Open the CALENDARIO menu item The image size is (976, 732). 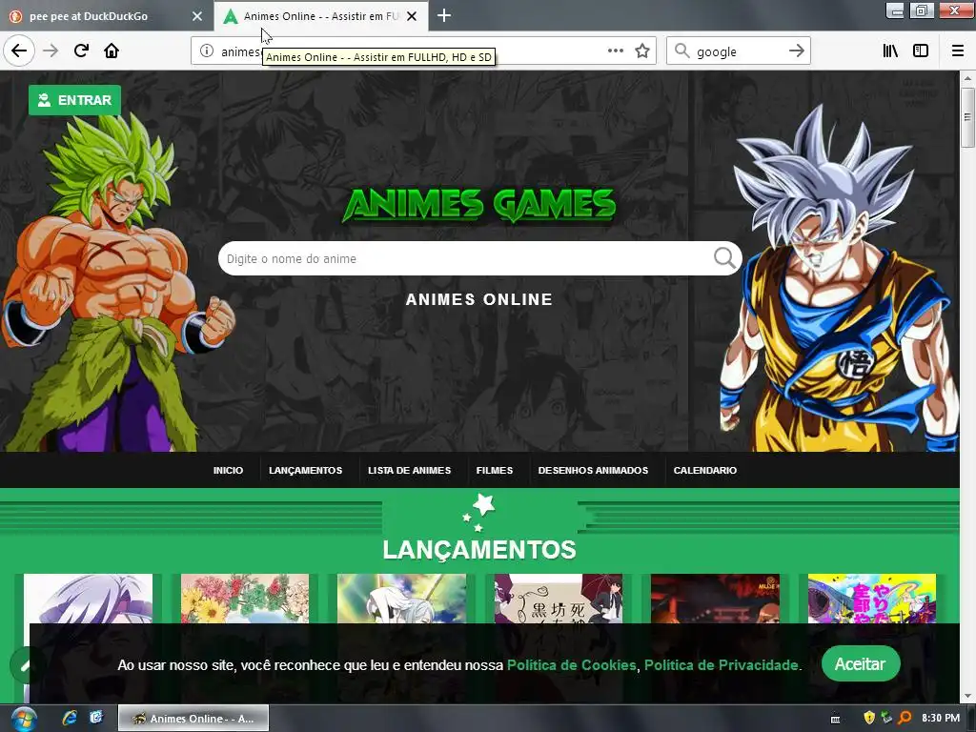point(704,470)
